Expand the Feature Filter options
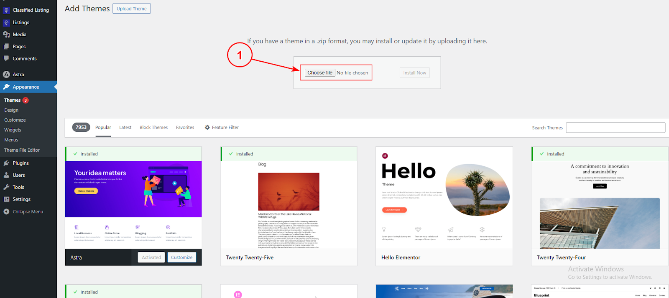 click(222, 128)
